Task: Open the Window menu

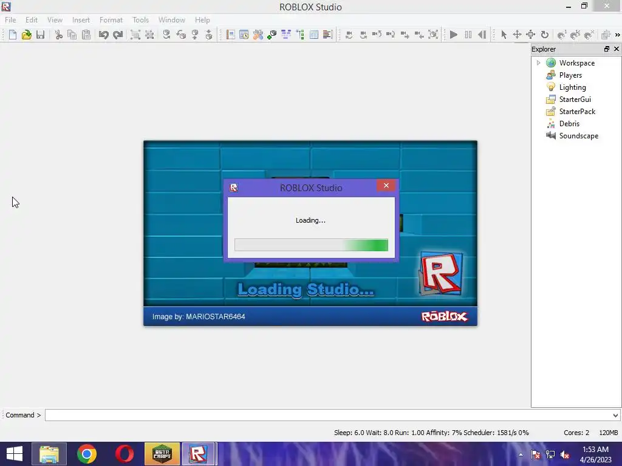Action: [x=172, y=20]
